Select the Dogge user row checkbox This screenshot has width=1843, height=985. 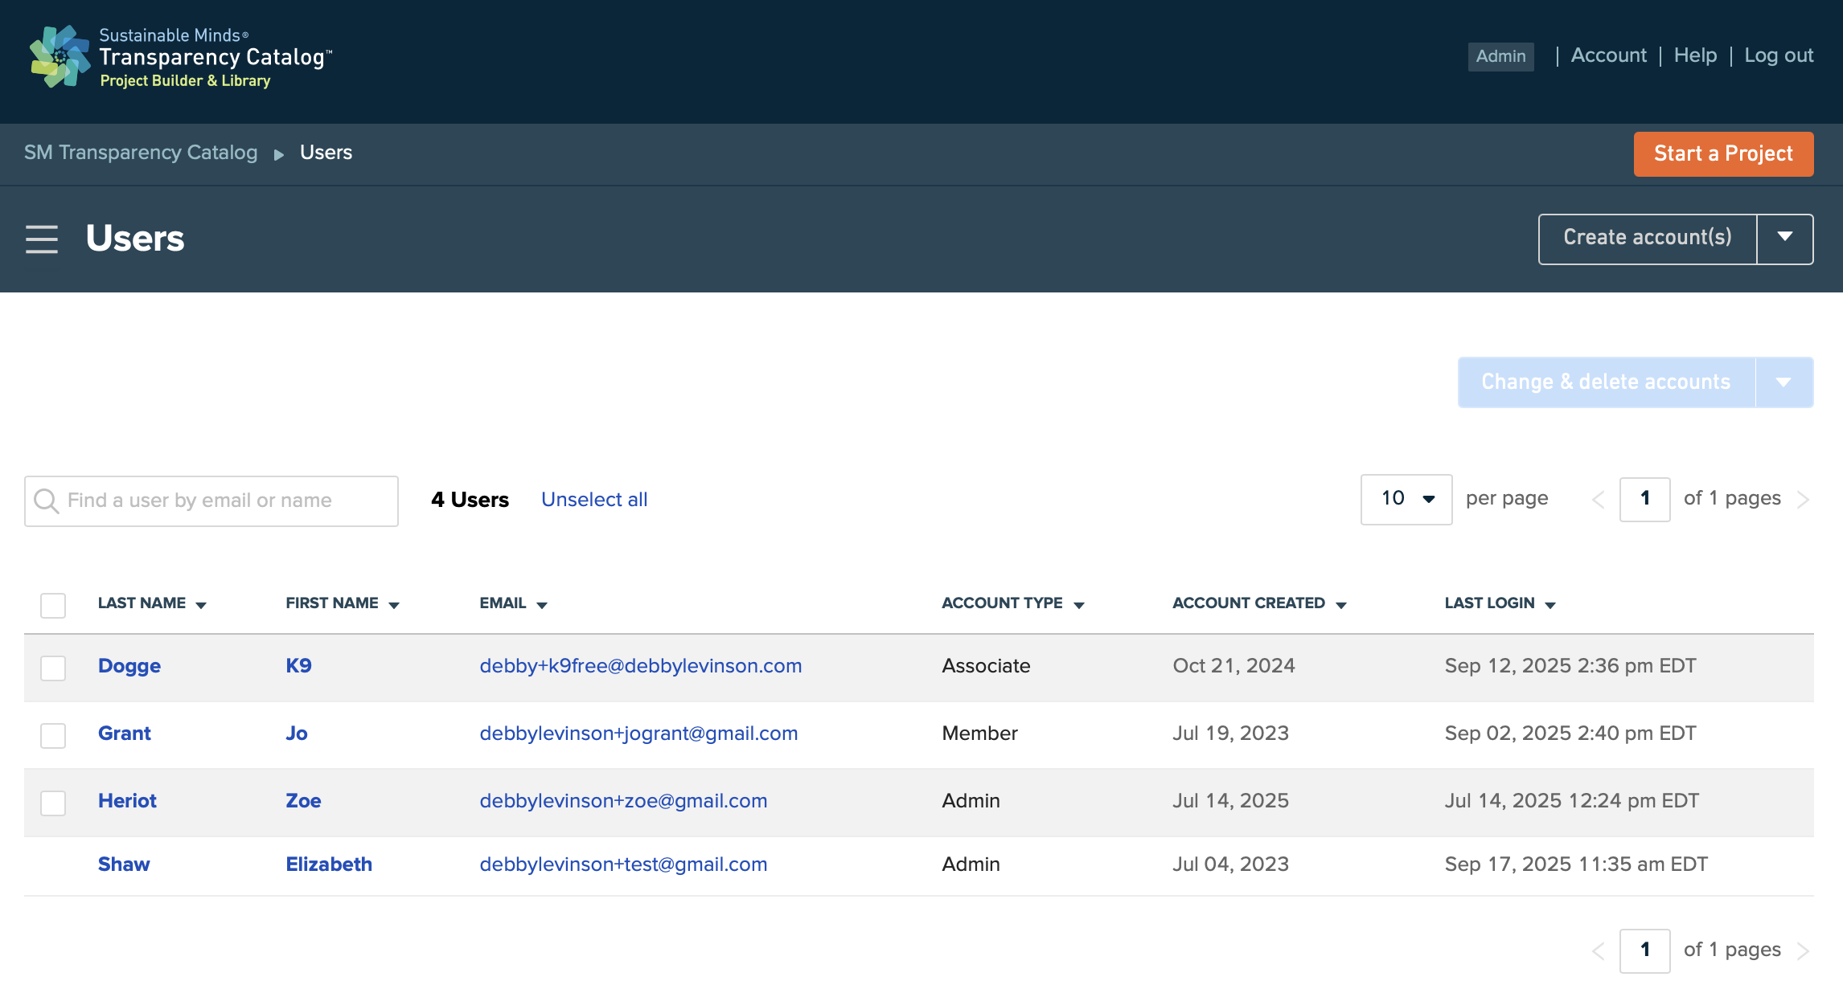(x=53, y=668)
